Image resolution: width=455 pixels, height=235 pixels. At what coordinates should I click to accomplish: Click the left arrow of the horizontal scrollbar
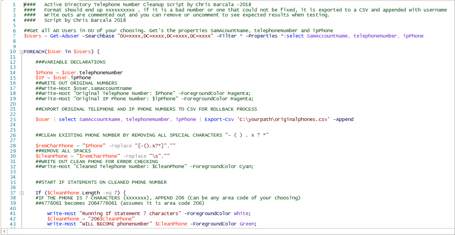4,231
